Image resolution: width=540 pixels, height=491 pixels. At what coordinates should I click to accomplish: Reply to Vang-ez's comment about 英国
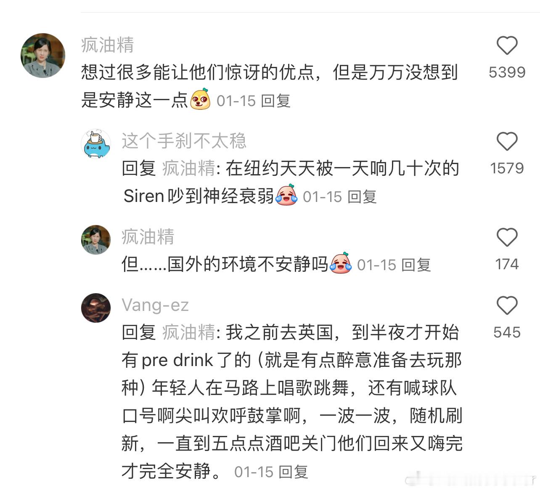tap(294, 472)
